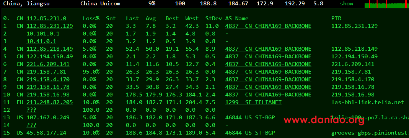Open the 107.167.0.249 hop link

(48, 117)
